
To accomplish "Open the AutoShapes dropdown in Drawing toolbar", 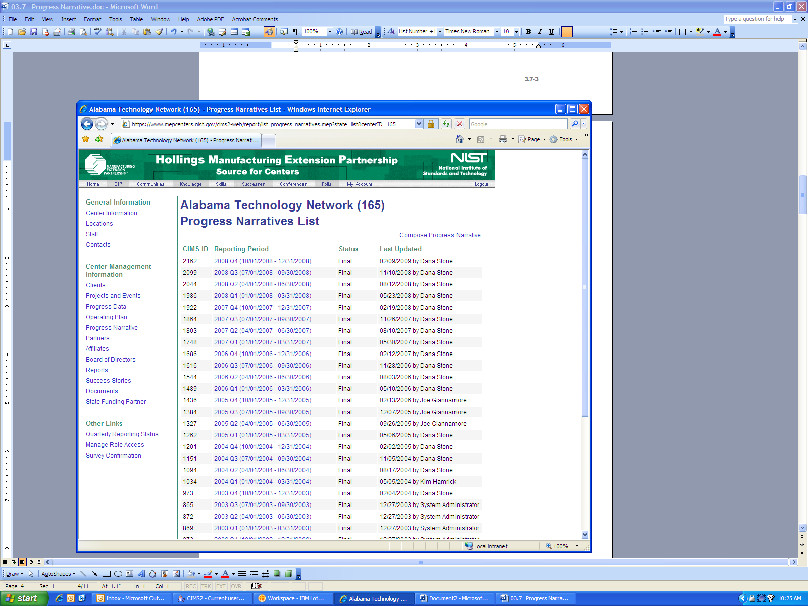I will pos(58,574).
